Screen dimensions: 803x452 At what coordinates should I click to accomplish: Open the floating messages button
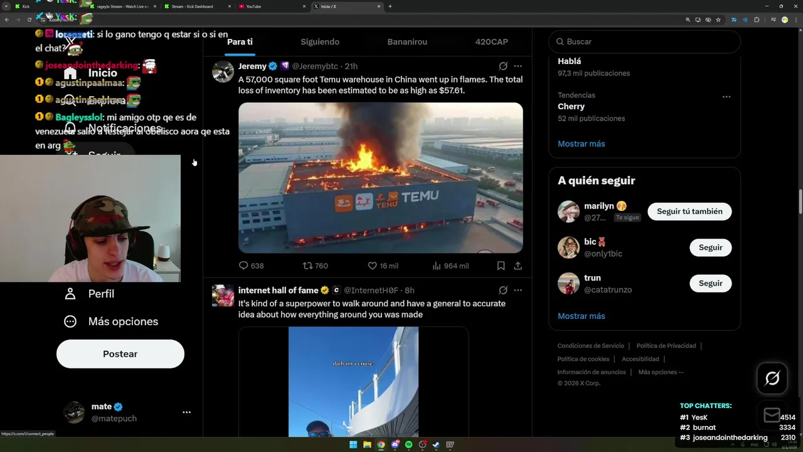coord(772,416)
